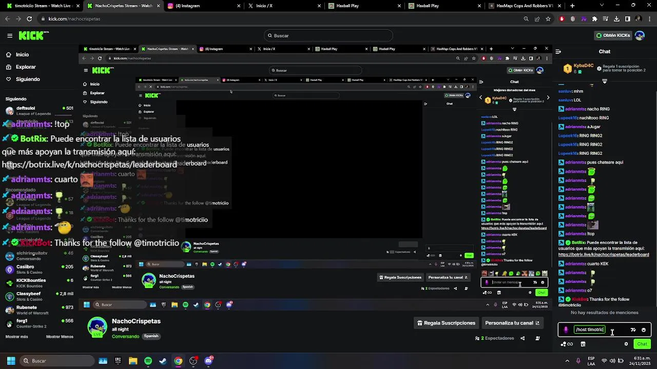This screenshot has width=657, height=369.
Task: Share this page icon in address bar
Action: tap(537, 18)
